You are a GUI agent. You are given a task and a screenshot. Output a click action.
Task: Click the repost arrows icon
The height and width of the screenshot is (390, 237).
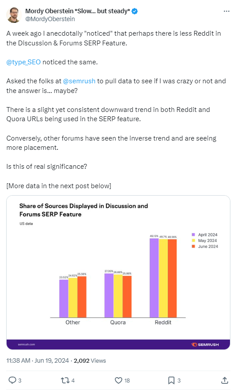[65, 380]
